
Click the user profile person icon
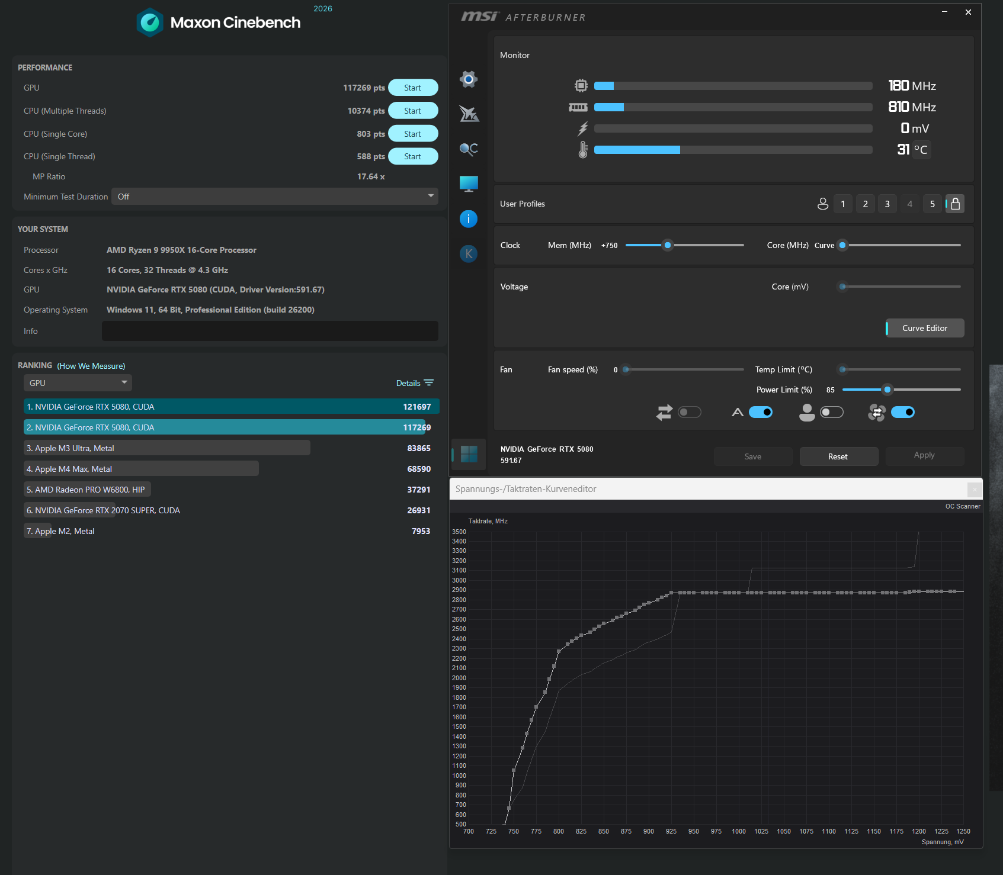pos(823,204)
